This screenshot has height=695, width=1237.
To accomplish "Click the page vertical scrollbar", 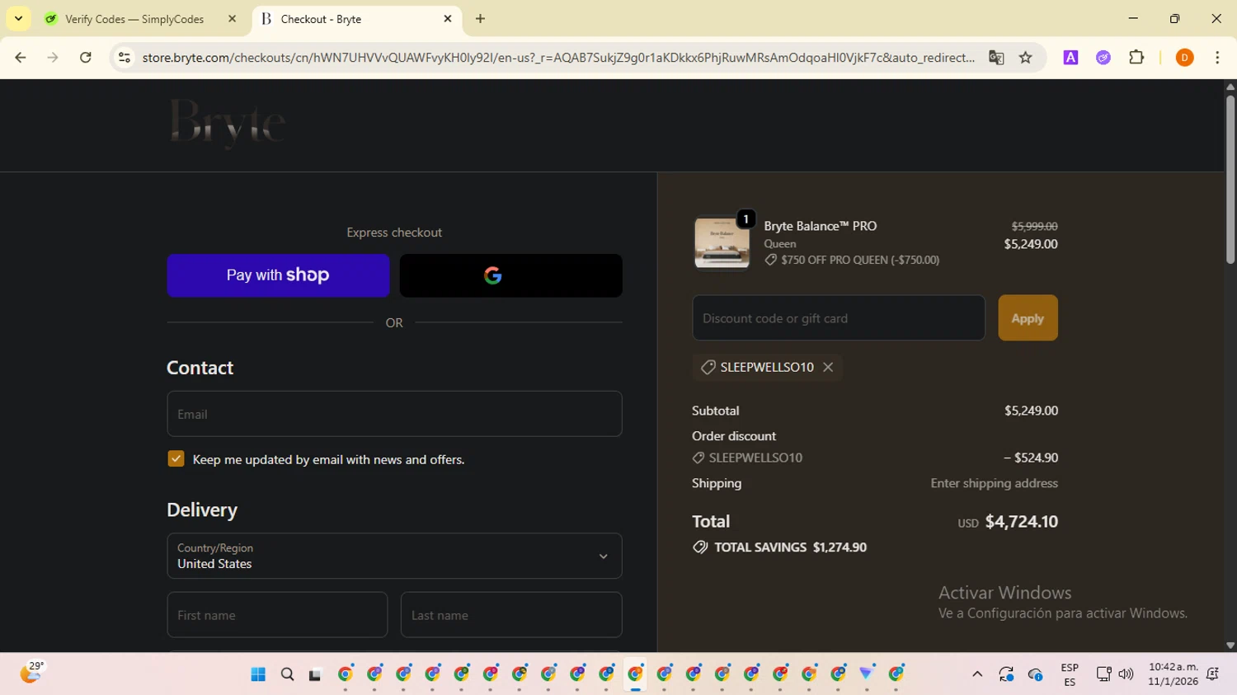I will [x=1230, y=181].
